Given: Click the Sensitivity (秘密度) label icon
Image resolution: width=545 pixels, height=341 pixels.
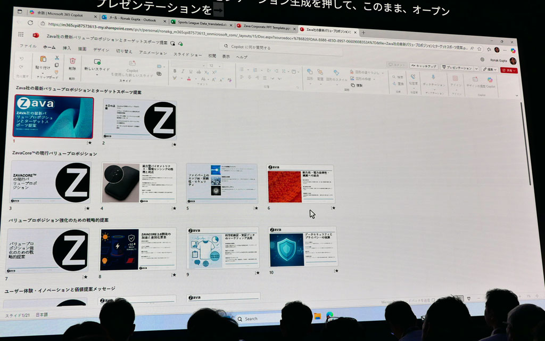Looking at the screenshot, I should click(413, 77).
